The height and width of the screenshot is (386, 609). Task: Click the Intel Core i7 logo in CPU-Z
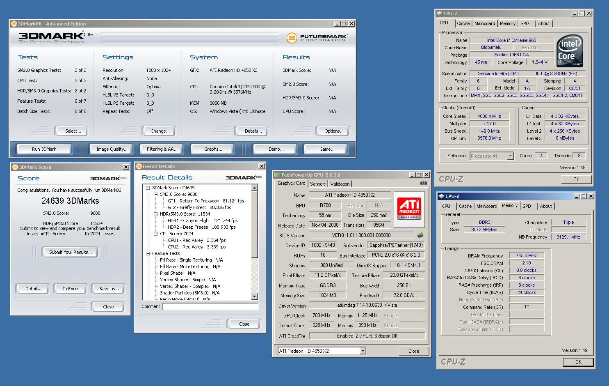570,51
